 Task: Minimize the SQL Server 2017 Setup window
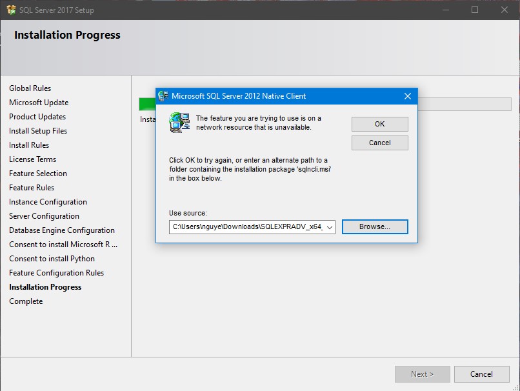coord(446,10)
